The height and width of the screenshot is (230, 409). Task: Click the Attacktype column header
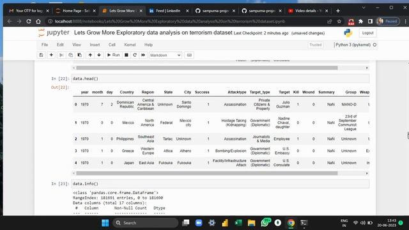[x=237, y=92]
